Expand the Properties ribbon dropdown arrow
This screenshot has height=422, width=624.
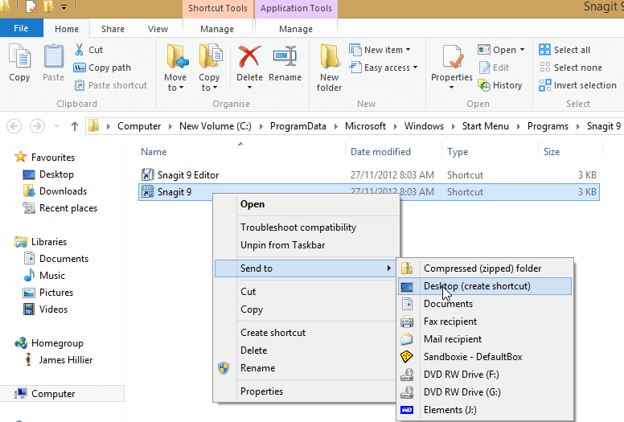click(x=452, y=88)
